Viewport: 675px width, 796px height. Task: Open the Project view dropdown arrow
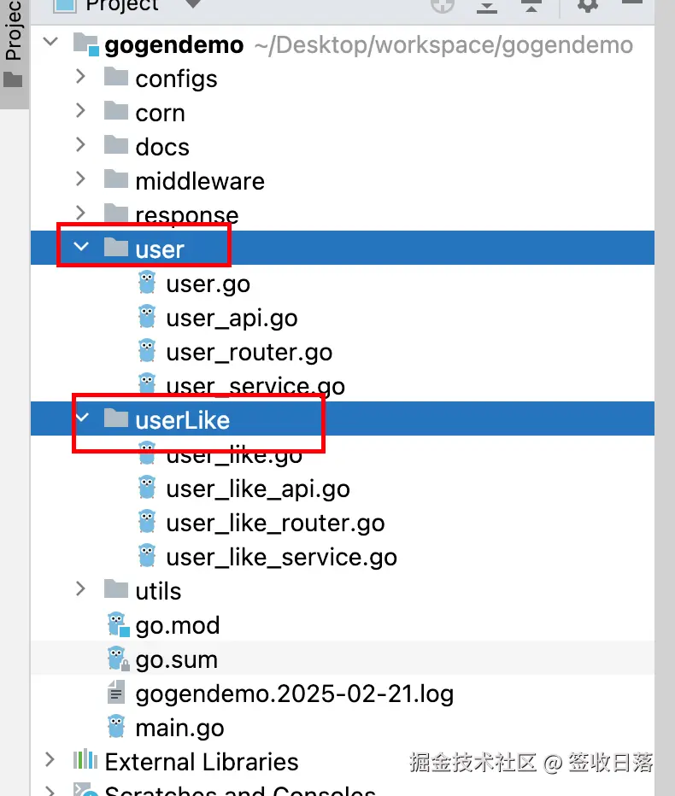click(x=193, y=4)
